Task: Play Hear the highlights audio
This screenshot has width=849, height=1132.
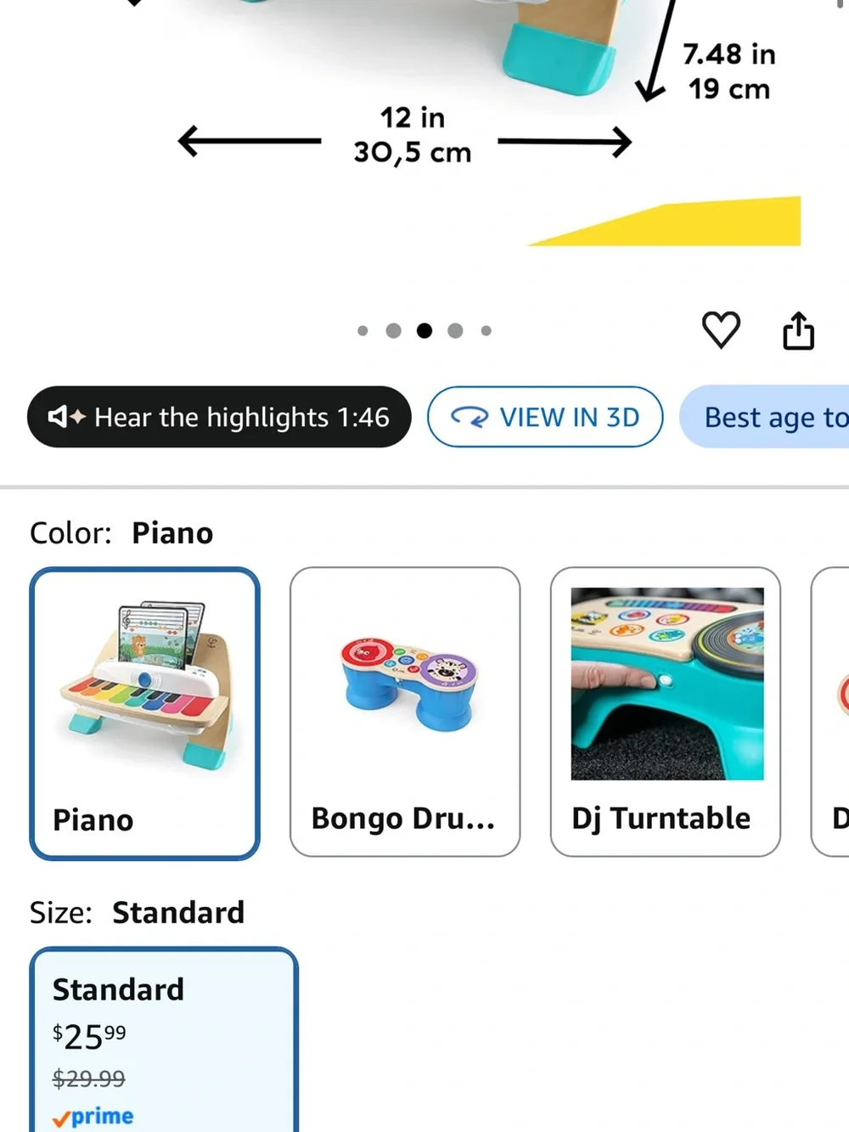Action: coord(219,417)
